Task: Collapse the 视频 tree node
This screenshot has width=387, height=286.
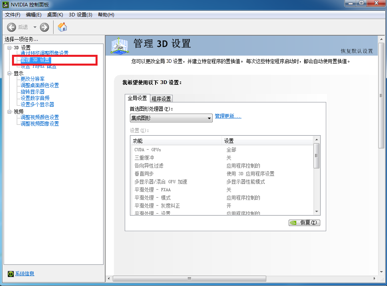Action: [9, 112]
